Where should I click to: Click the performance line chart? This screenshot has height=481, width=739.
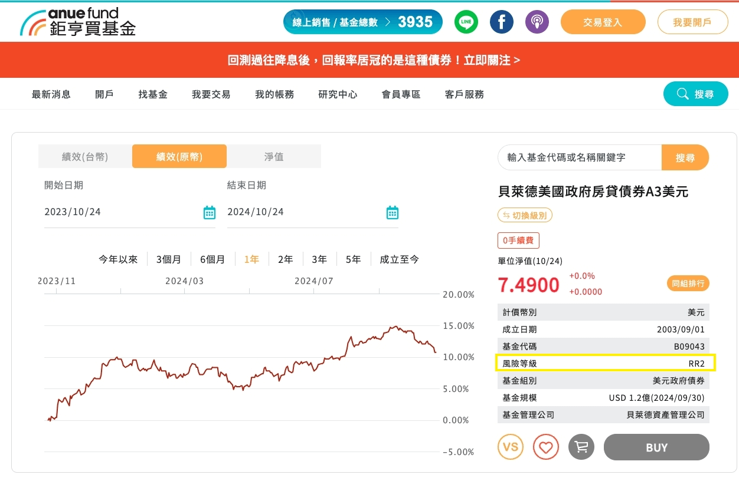point(242,373)
